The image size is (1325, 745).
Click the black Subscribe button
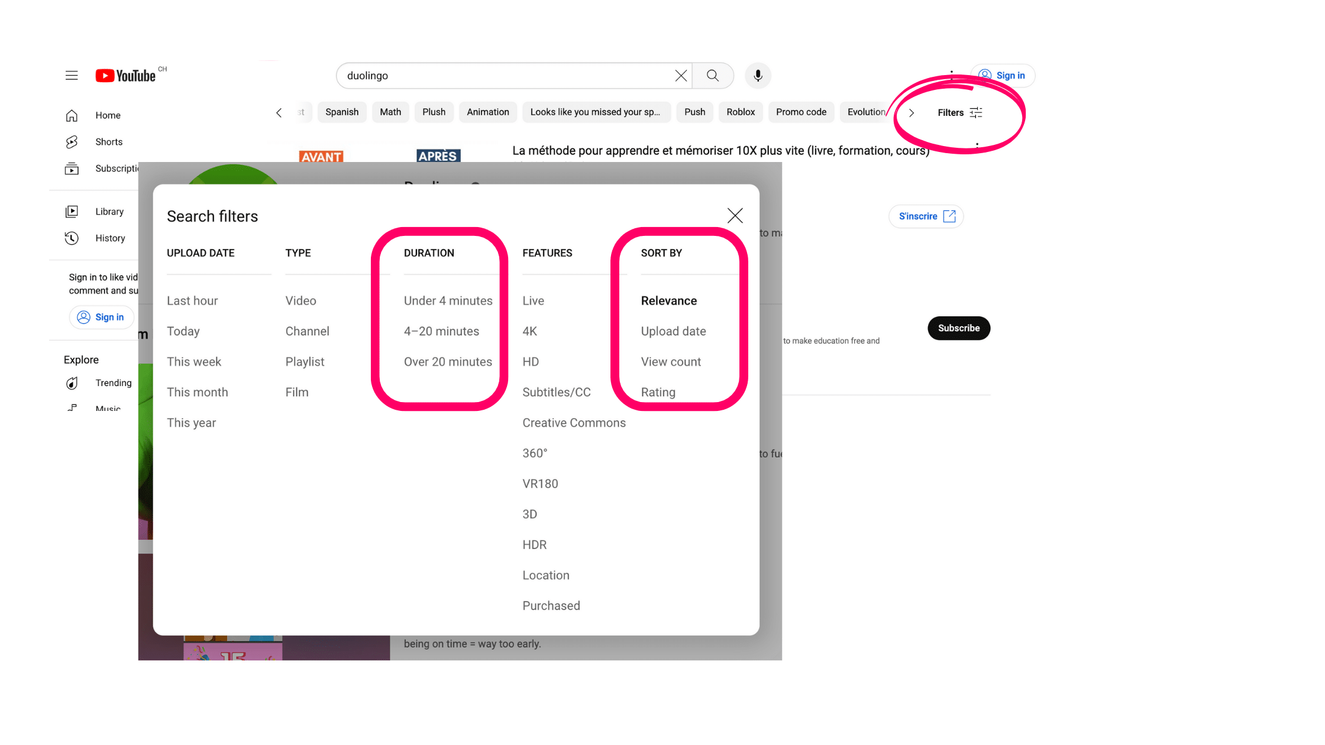(x=959, y=328)
